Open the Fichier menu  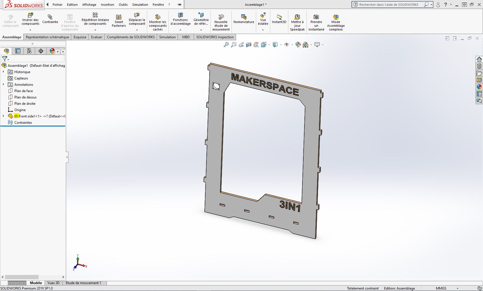[57, 5]
